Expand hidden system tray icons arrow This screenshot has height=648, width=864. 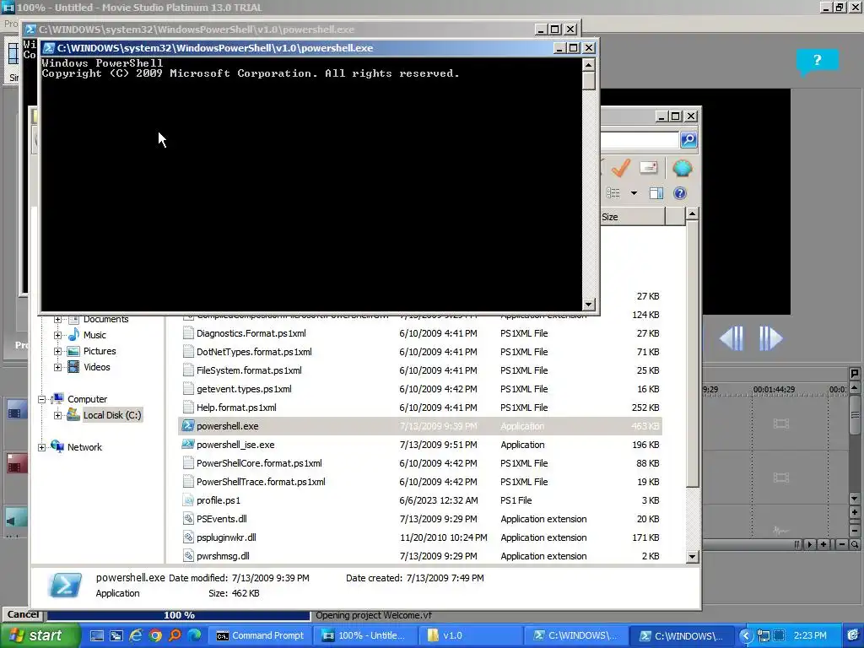coord(746,635)
